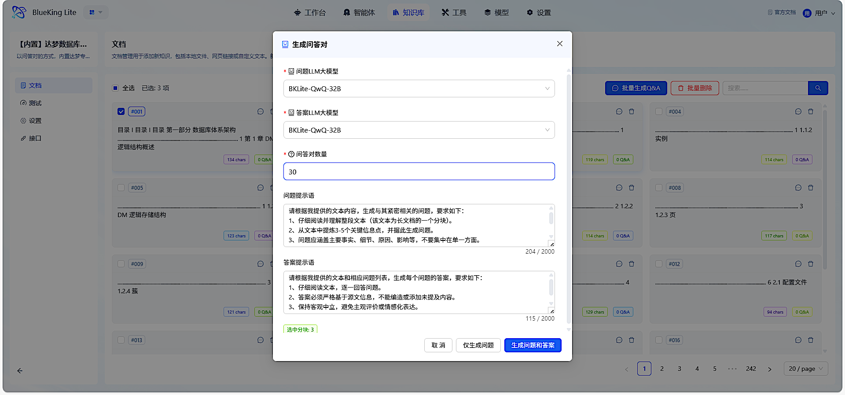
Task: Click the Q&A icon on chunk #005
Action: 261,188
